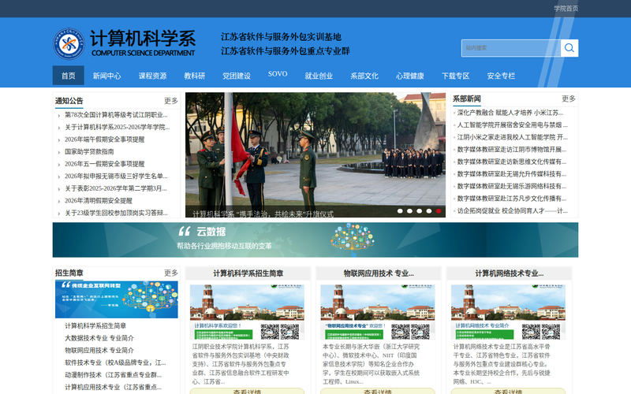Click the 云数据 wide banner
Screen dimensions: 631x394
(x=315, y=240)
